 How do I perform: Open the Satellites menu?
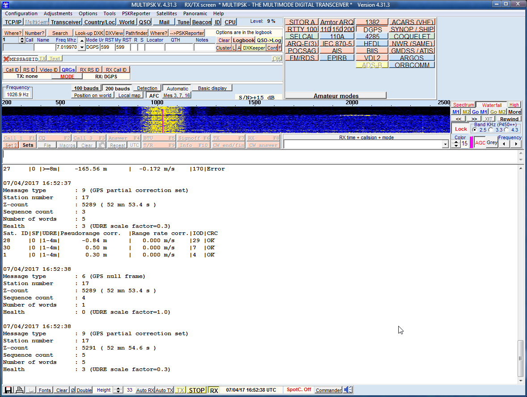(x=167, y=13)
